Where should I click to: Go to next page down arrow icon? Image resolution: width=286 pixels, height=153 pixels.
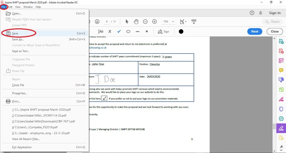point(97,21)
